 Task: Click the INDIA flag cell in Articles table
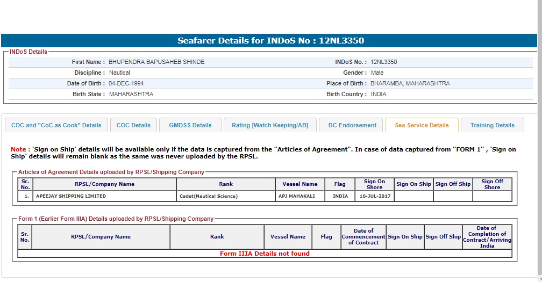340,196
